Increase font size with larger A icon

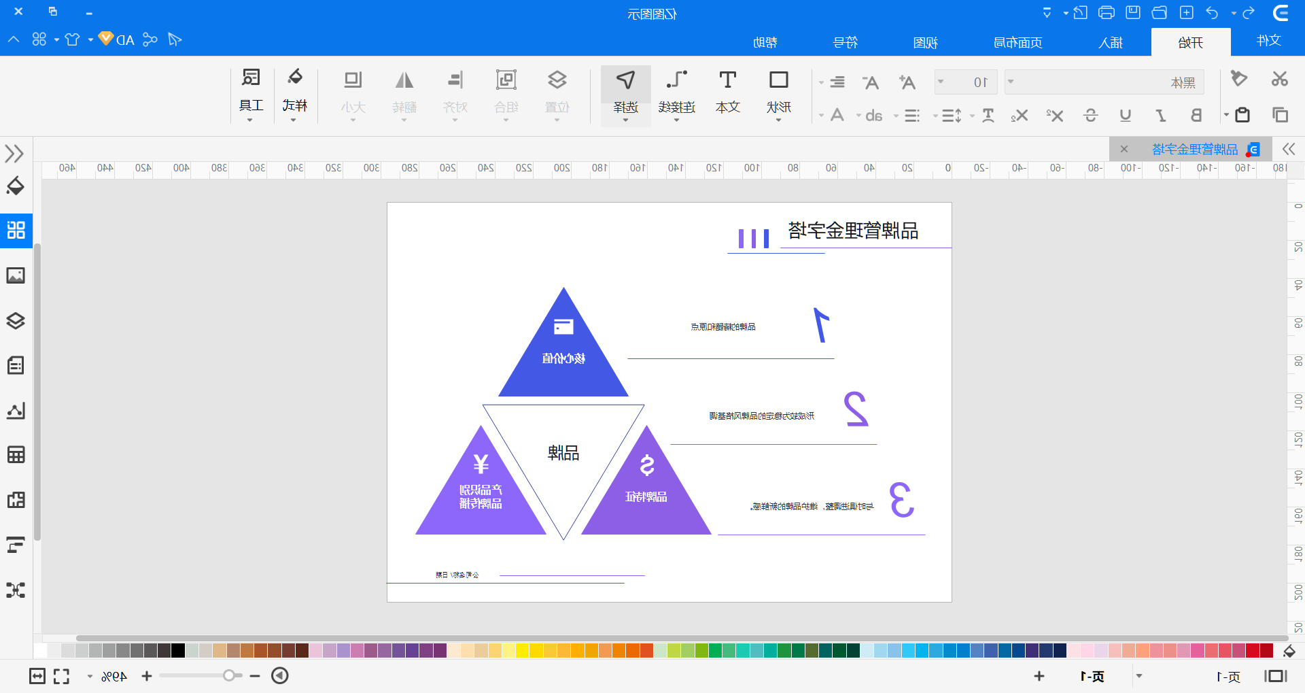907,82
